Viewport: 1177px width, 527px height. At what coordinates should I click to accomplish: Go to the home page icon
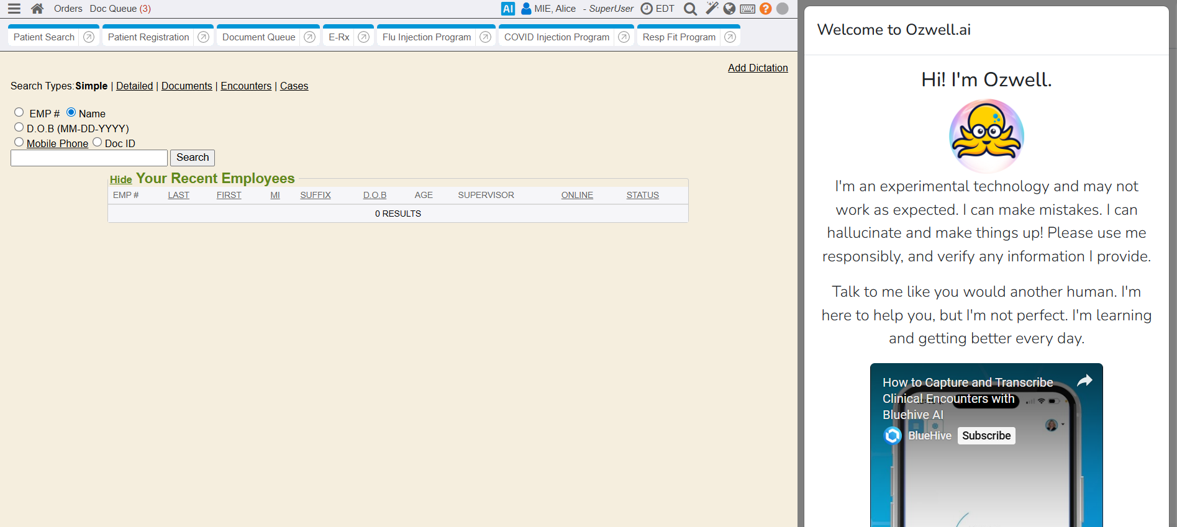[37, 9]
